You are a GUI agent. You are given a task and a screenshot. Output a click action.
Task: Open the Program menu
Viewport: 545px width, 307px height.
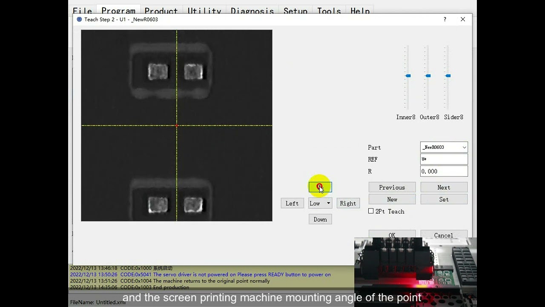tap(118, 10)
